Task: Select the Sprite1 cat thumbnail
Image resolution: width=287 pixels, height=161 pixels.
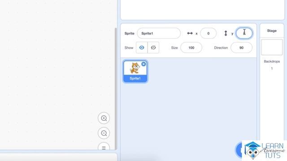Action: click(x=135, y=72)
